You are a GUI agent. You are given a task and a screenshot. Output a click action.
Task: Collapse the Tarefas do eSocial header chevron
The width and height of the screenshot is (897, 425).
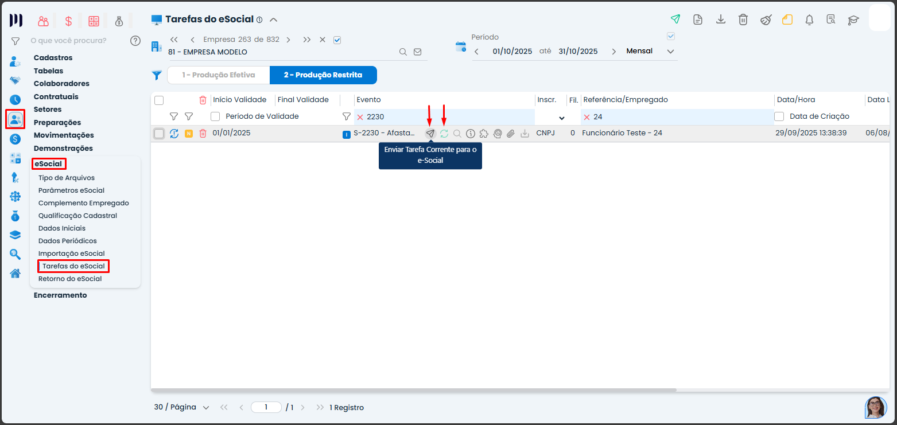[x=274, y=20]
